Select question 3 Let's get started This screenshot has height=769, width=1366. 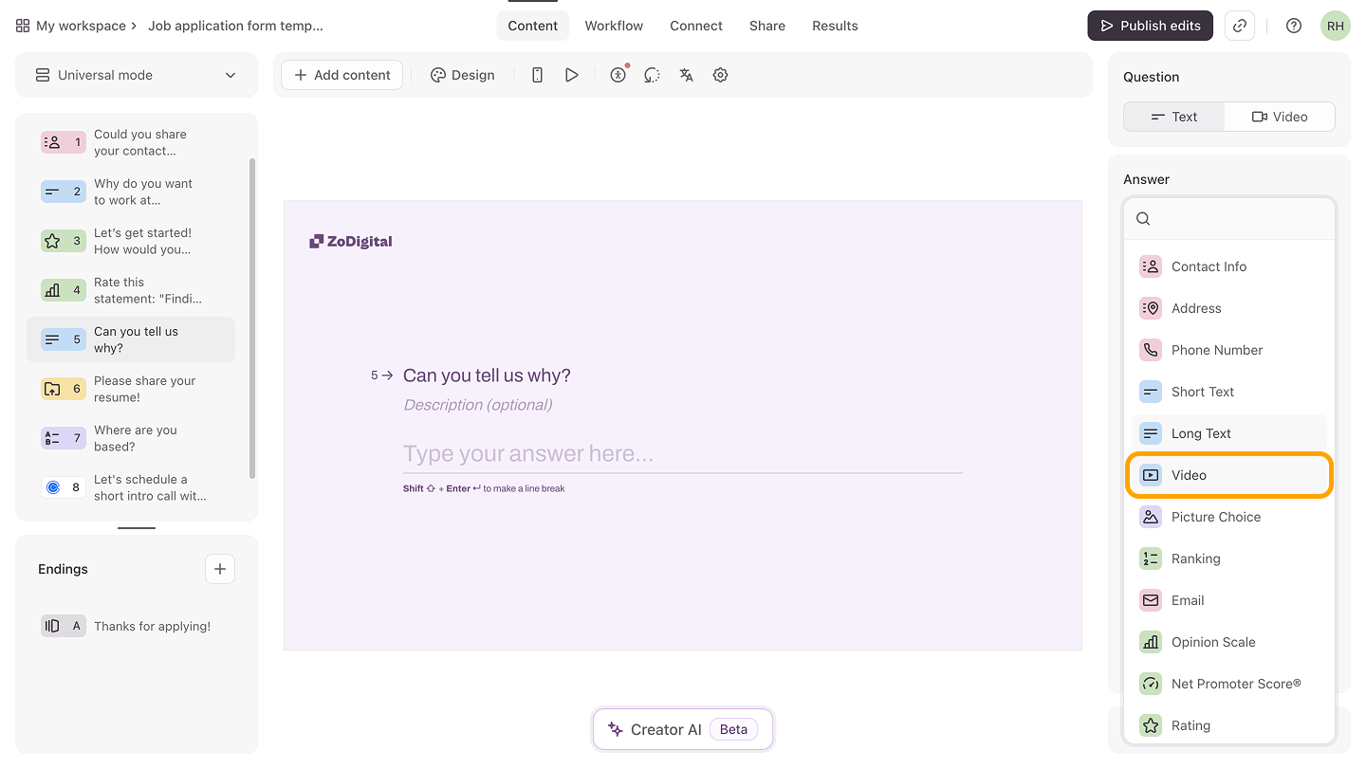click(x=131, y=241)
